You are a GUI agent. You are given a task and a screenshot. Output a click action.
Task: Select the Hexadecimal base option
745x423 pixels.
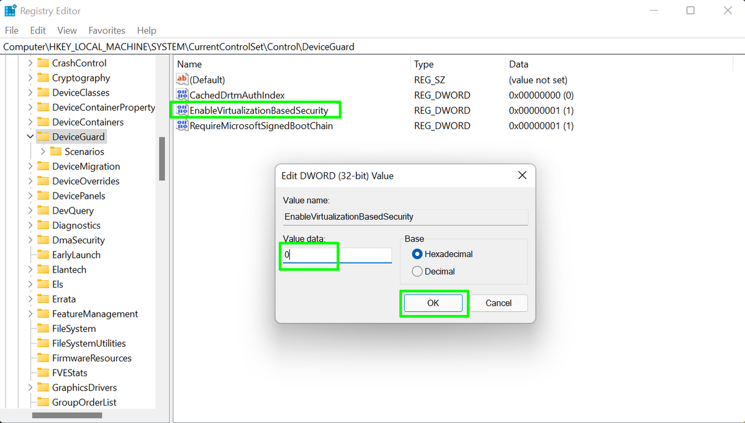coord(417,254)
